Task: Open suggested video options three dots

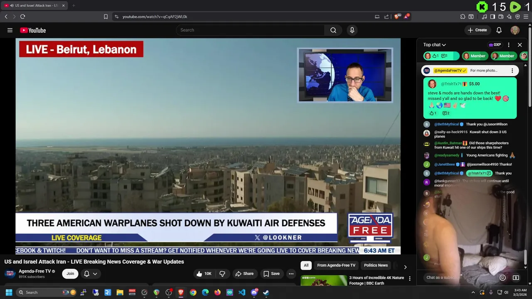Action: tap(409, 279)
